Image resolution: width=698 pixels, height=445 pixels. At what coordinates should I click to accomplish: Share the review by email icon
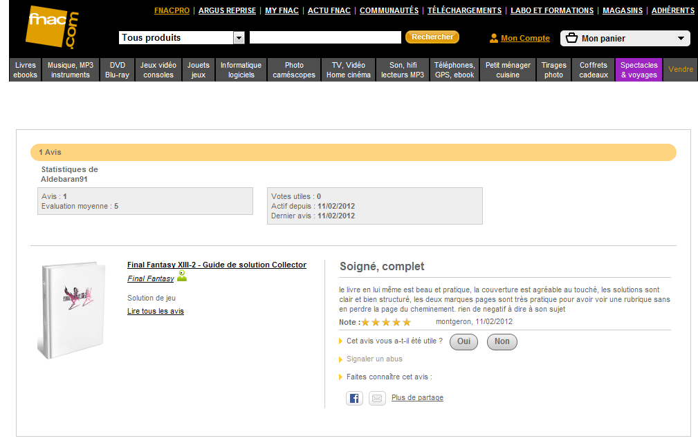[377, 398]
